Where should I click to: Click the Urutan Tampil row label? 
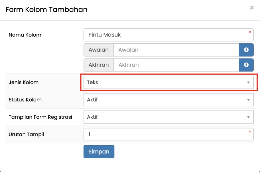click(26, 134)
